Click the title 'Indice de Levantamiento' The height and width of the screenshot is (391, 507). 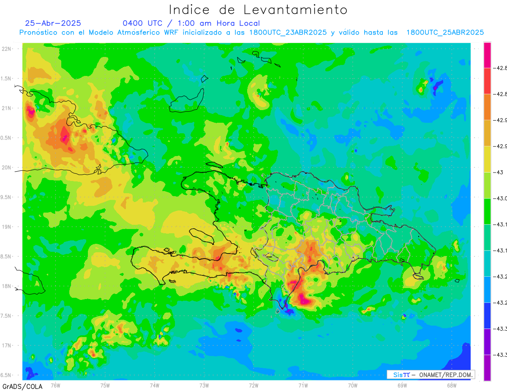point(258,10)
